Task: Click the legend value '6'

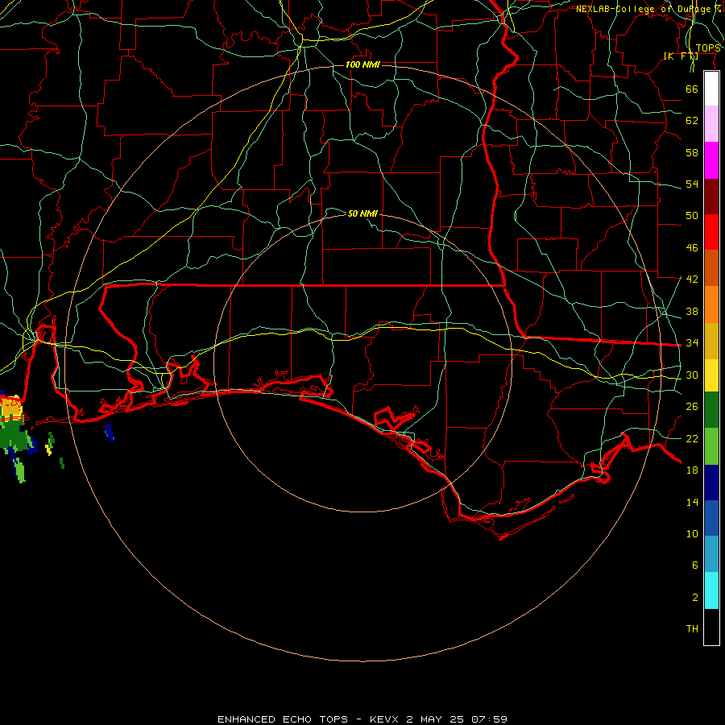Action: pyautogui.click(x=695, y=565)
